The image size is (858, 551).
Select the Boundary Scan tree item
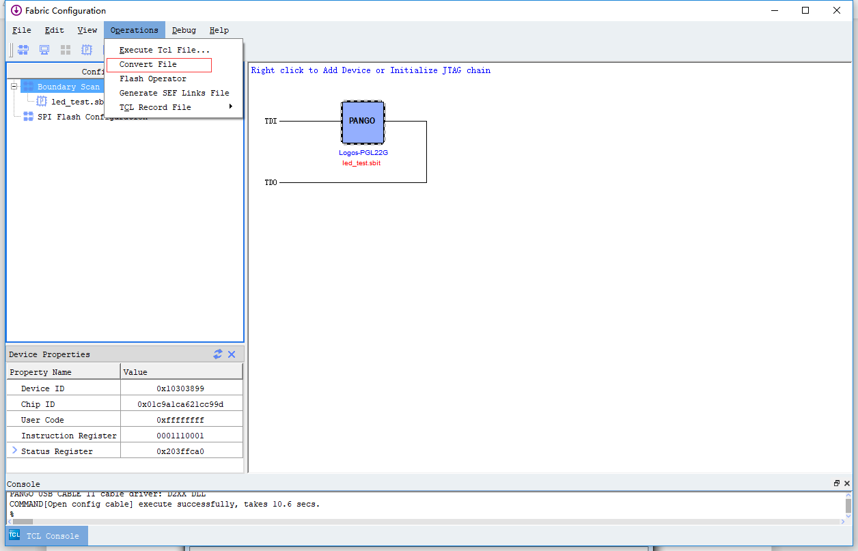[68, 87]
